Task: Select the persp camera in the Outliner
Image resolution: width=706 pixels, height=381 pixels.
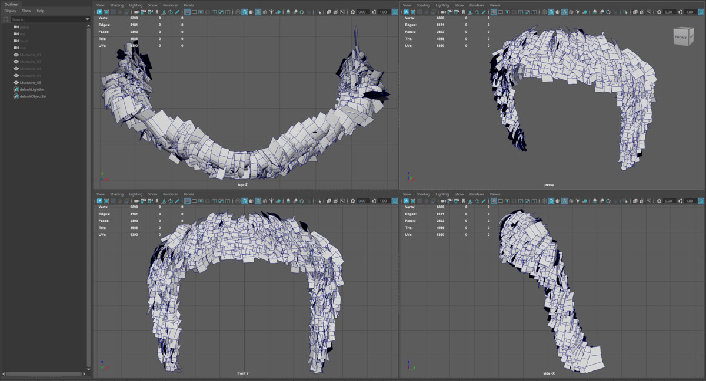Action: click(x=24, y=27)
